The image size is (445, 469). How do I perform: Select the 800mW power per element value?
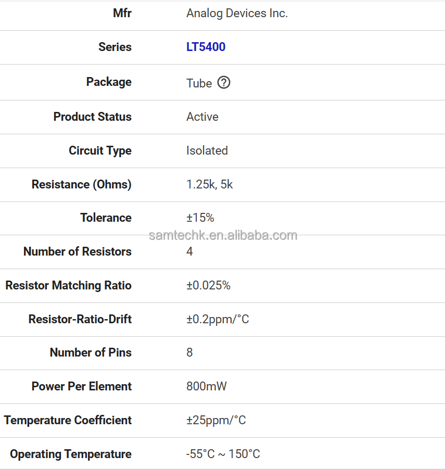(206, 386)
